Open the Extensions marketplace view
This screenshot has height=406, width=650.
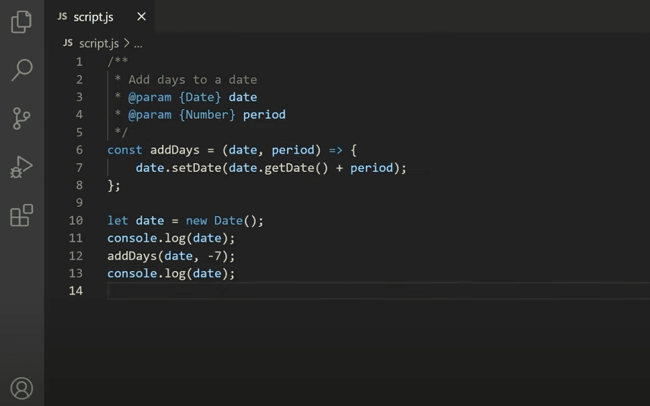point(22,215)
